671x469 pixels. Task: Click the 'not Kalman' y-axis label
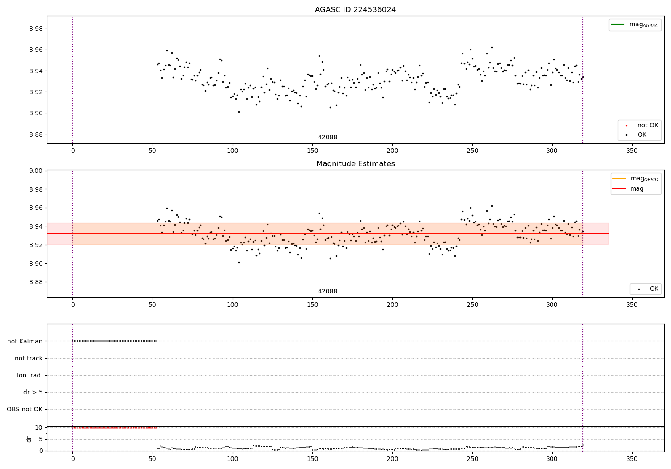25,341
